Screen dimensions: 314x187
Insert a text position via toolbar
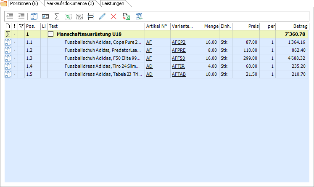pyautogui.click(x=46, y=16)
